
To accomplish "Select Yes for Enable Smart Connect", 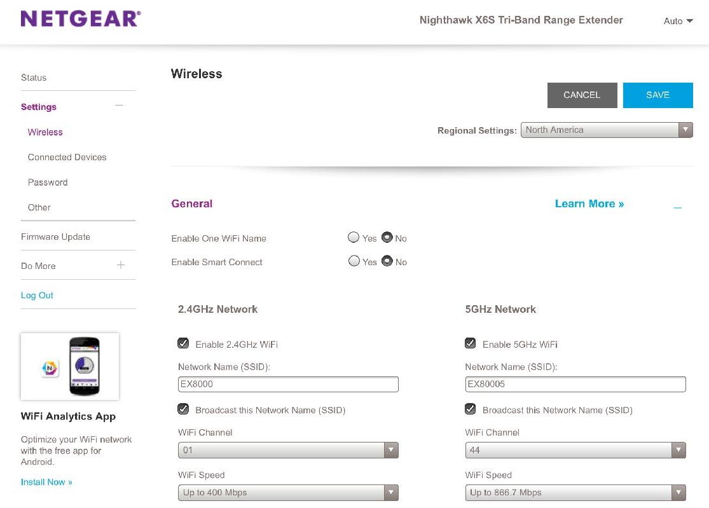I will tap(354, 261).
